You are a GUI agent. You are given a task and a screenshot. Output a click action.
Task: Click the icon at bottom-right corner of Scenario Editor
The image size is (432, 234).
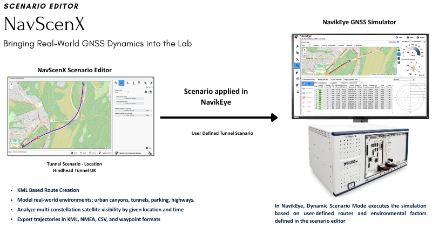(x=150, y=153)
